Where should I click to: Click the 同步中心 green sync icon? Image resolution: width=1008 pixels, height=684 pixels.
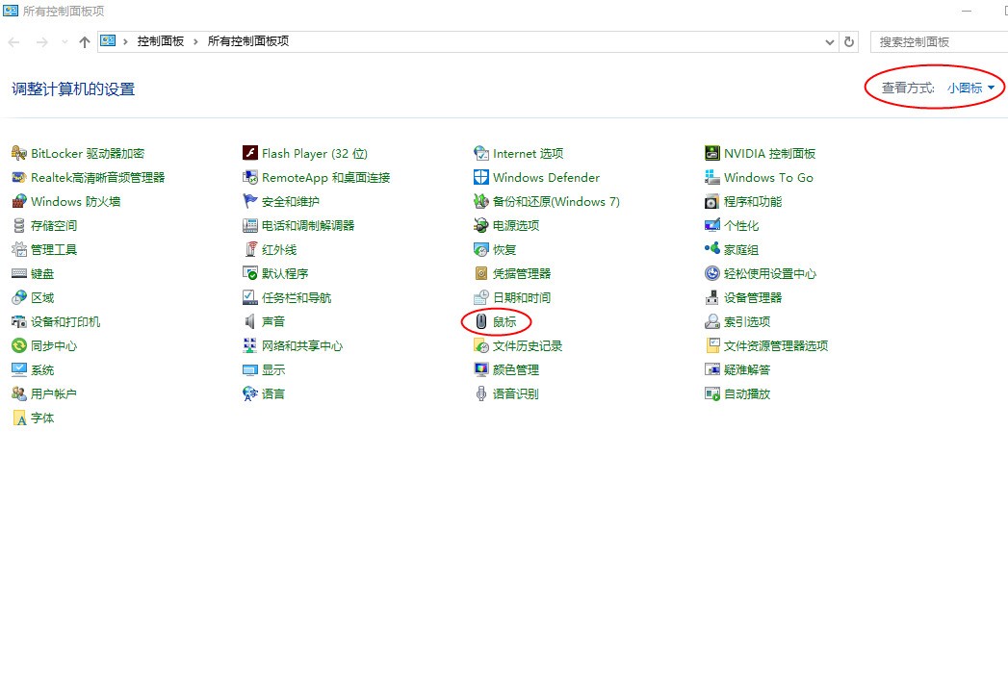pyautogui.click(x=19, y=346)
